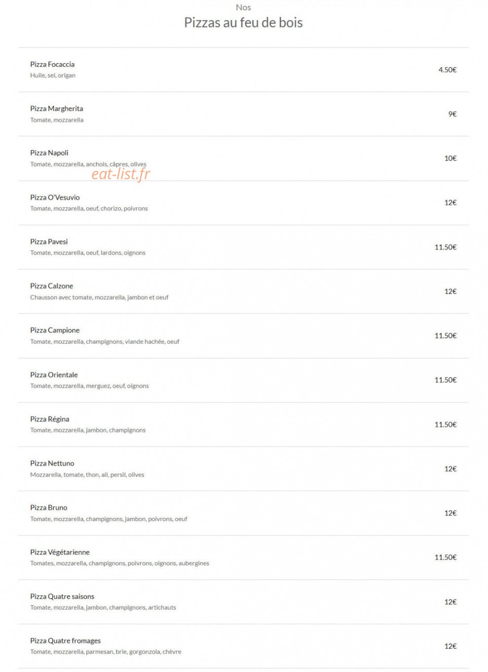Click the Pizza Campione title
The image size is (488, 672).
(55, 330)
